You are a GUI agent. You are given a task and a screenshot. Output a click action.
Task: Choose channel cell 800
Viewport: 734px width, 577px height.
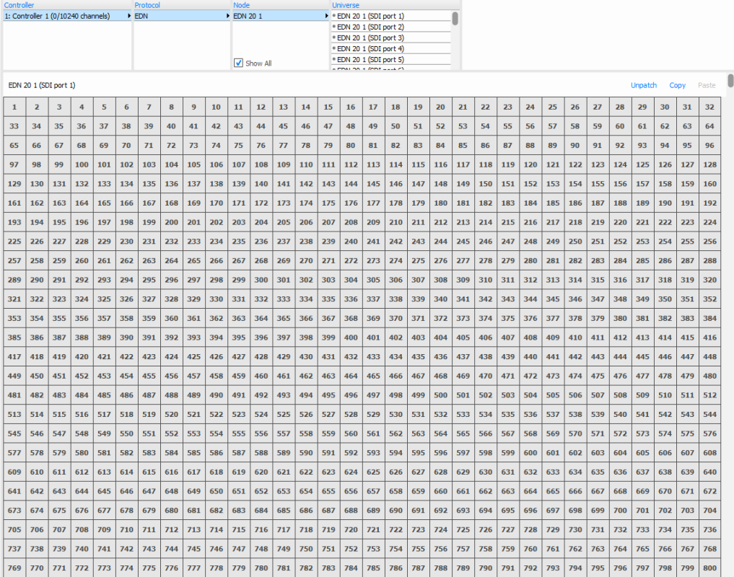point(709,568)
